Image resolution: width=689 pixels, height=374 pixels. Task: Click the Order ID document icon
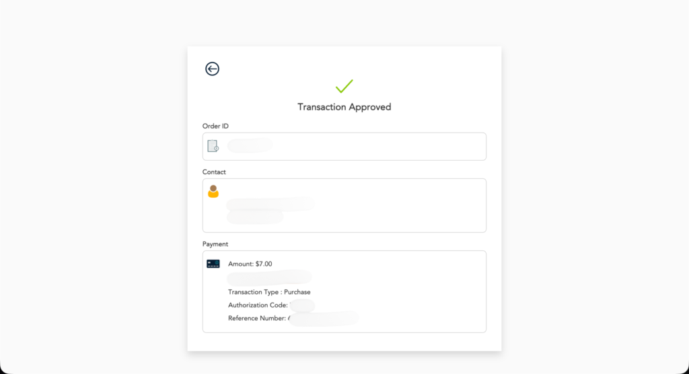tap(213, 146)
